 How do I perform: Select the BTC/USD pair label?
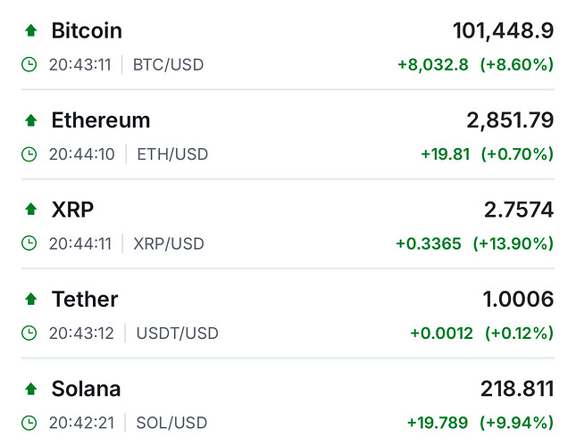168,64
